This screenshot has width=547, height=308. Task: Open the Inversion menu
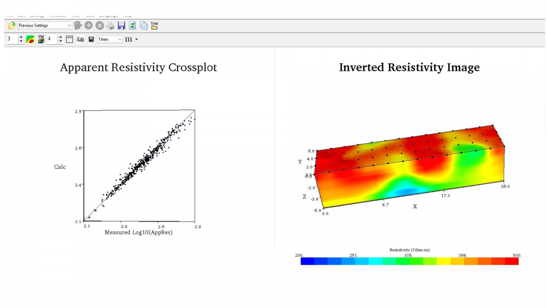(56, 14)
